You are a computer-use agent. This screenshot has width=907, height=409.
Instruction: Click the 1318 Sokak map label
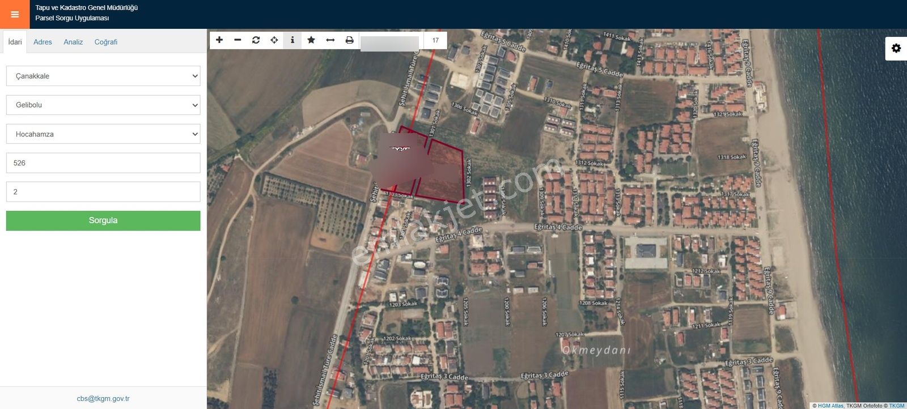731,157
